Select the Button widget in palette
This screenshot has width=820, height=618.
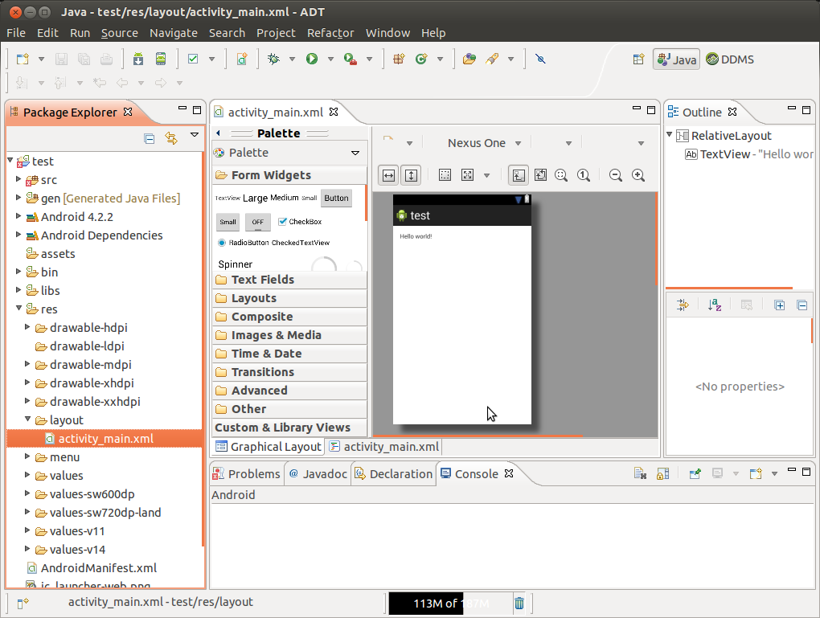[x=336, y=198]
